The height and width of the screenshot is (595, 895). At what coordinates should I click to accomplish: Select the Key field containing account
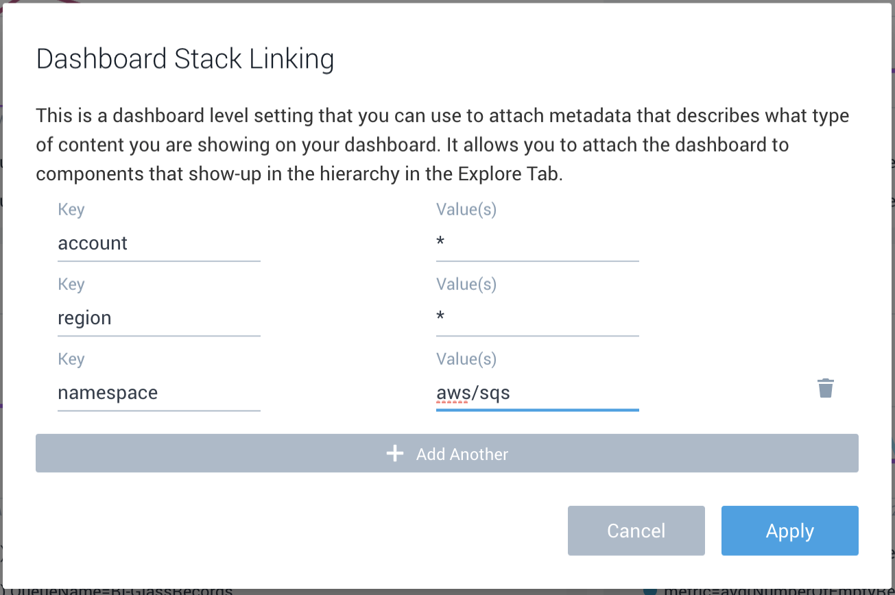[x=158, y=243]
